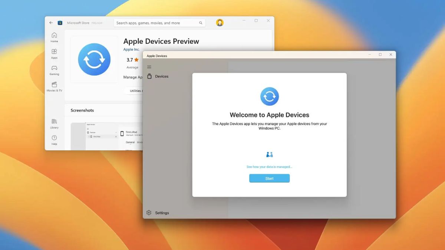The height and width of the screenshot is (250, 445).
Task: Open the user profile avatar in Store
Action: pyautogui.click(x=220, y=23)
